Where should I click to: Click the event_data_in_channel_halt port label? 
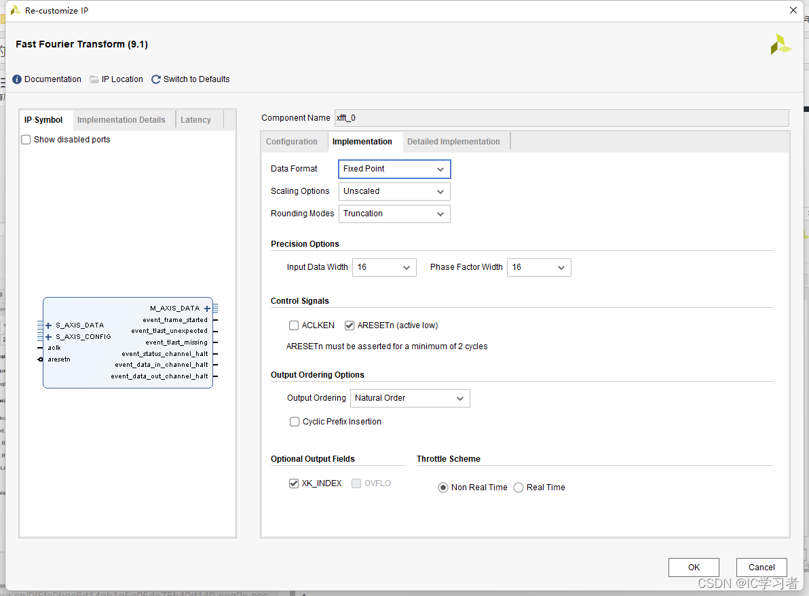pyautogui.click(x=162, y=365)
